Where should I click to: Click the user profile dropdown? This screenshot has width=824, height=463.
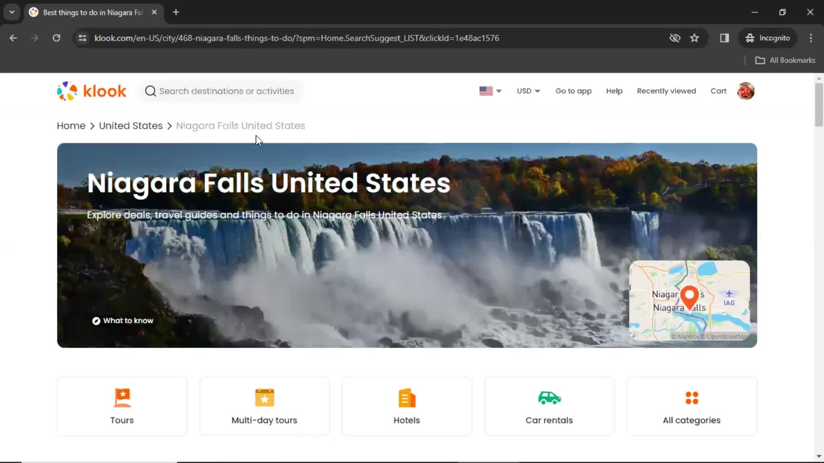tap(746, 90)
